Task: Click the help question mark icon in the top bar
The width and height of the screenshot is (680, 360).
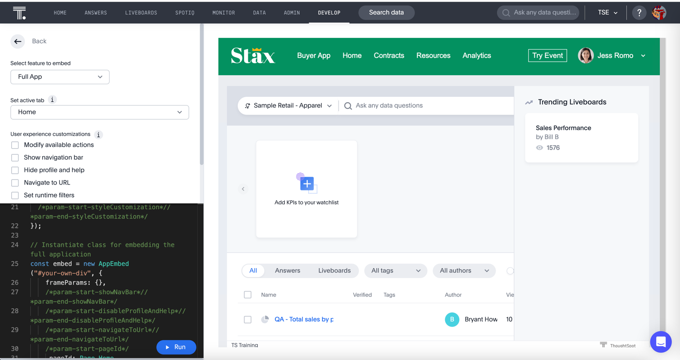Action: [x=639, y=13]
